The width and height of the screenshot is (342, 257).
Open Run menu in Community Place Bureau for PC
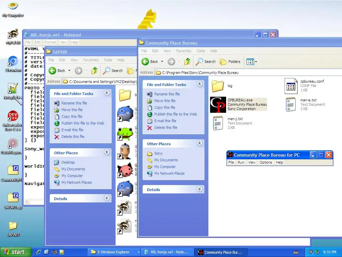coord(241,162)
